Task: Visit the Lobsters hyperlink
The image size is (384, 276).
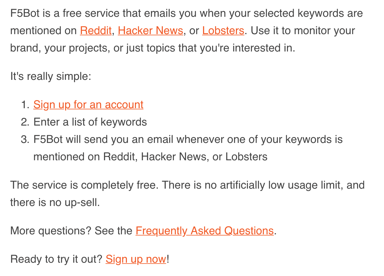Action: [x=223, y=31]
